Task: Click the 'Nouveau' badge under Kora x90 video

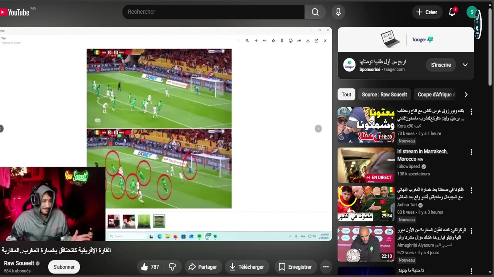Action: [x=407, y=141]
